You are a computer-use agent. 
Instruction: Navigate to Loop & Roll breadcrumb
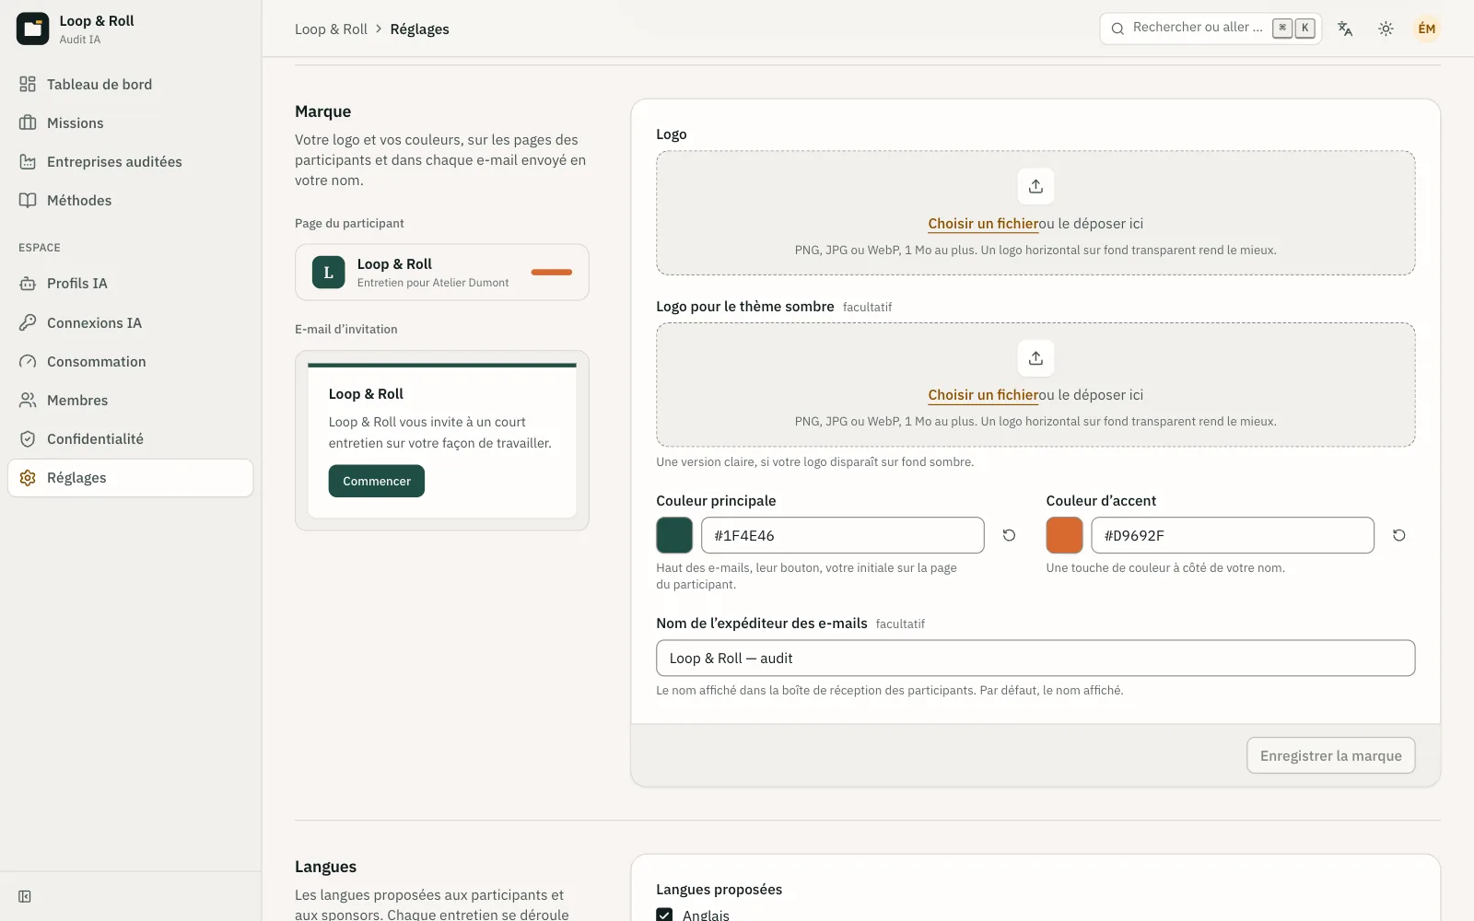(331, 29)
